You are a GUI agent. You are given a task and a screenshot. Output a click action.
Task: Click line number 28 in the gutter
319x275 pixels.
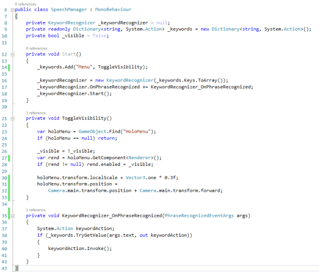[6, 164]
